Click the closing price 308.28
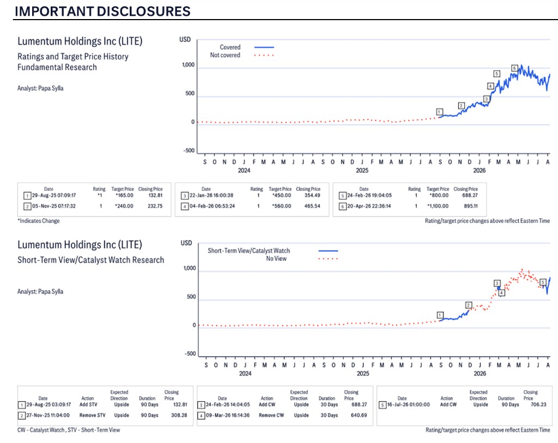This screenshot has height=443, width=558. (179, 415)
